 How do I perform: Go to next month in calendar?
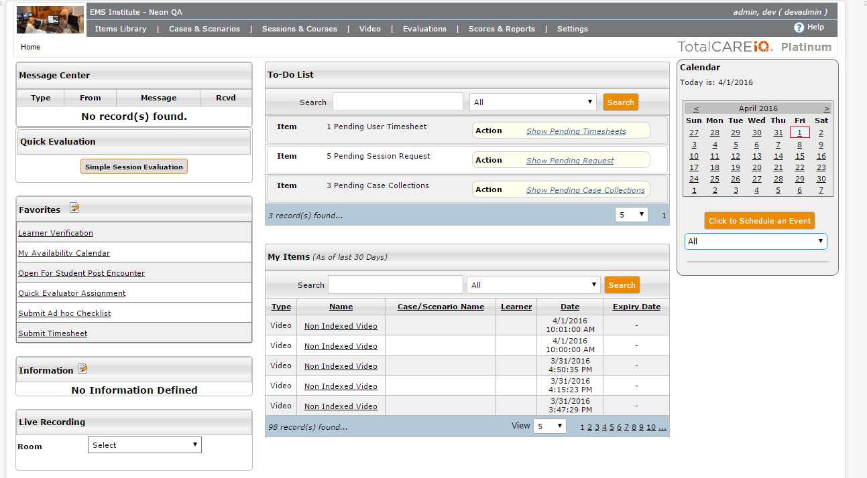coord(827,108)
